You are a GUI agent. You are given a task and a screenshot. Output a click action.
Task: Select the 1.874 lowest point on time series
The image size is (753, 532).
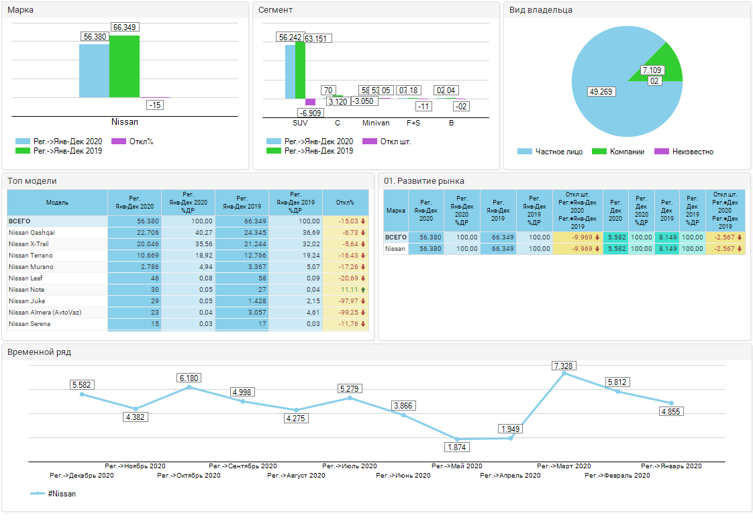click(x=457, y=439)
